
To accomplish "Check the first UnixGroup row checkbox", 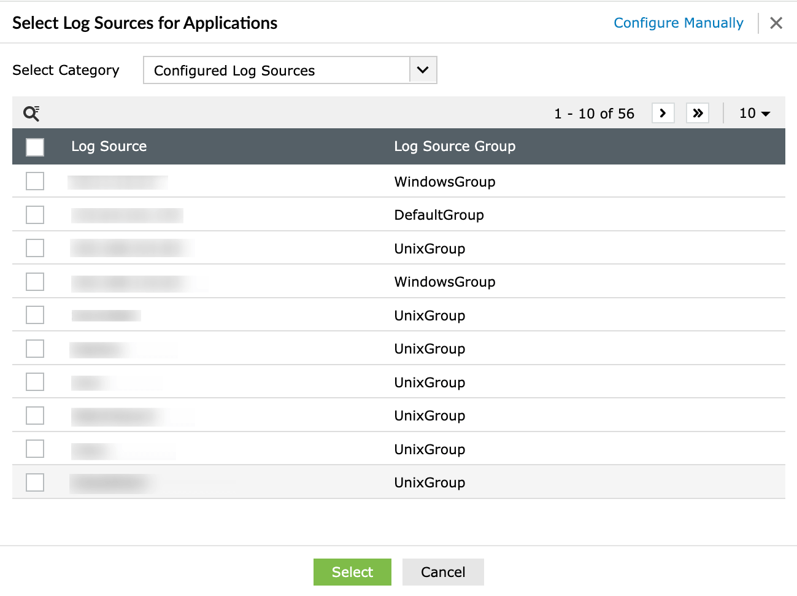I will pyautogui.click(x=35, y=249).
